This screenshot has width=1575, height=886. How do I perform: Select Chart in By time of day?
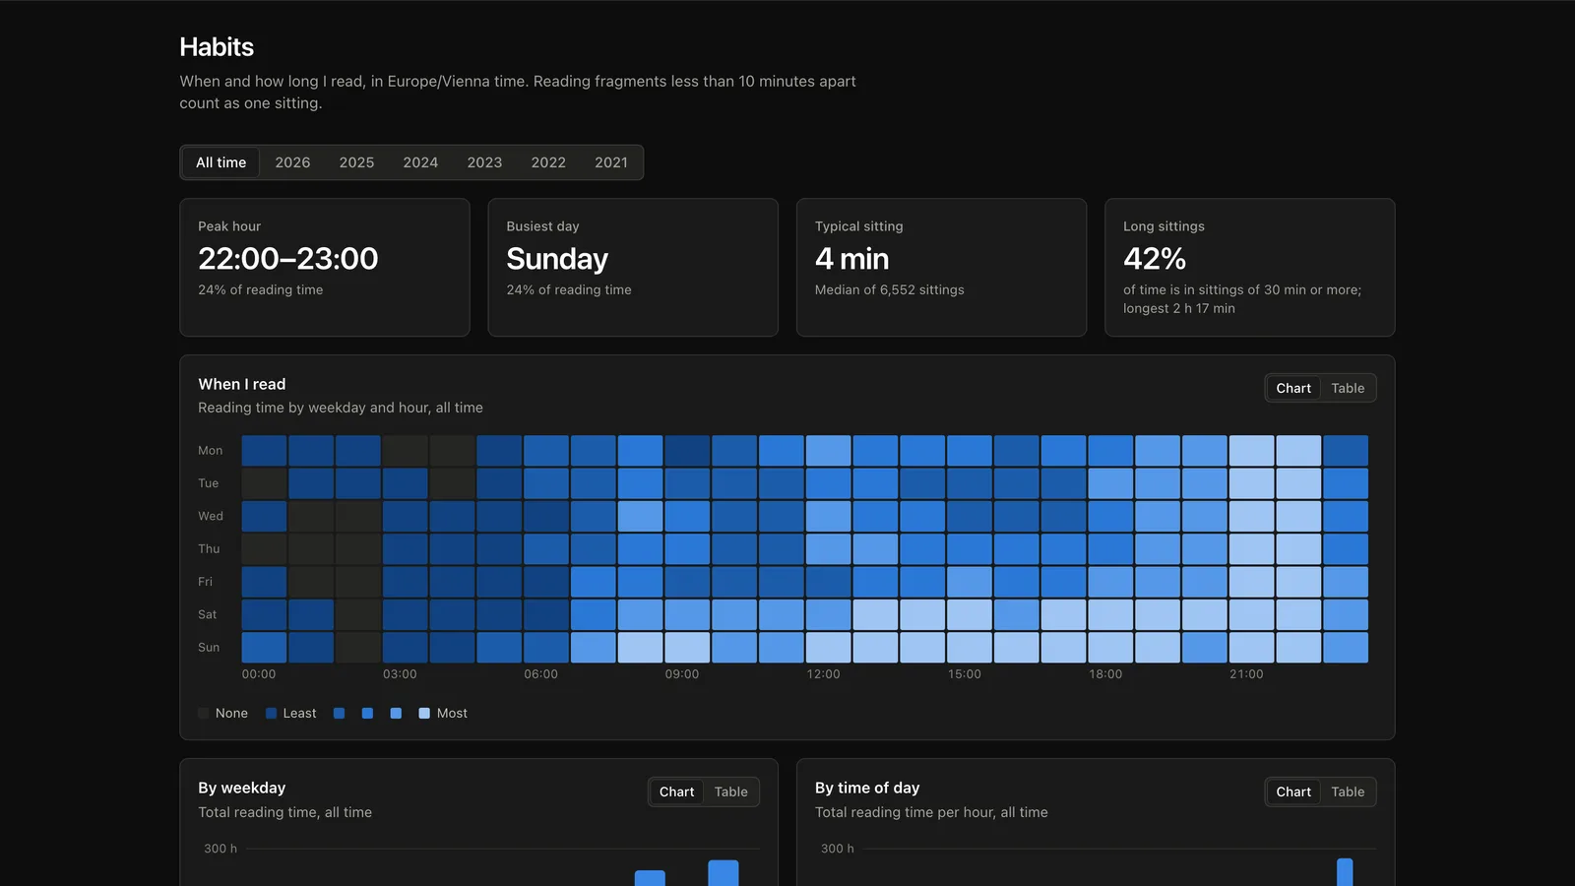click(x=1293, y=791)
